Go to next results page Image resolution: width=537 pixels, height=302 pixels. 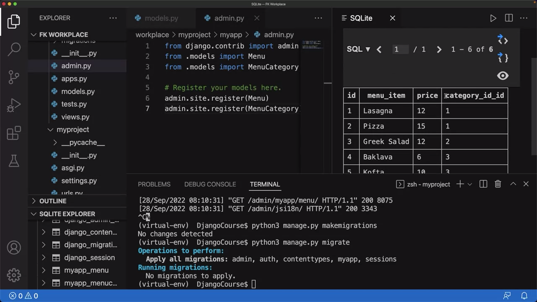click(x=439, y=50)
